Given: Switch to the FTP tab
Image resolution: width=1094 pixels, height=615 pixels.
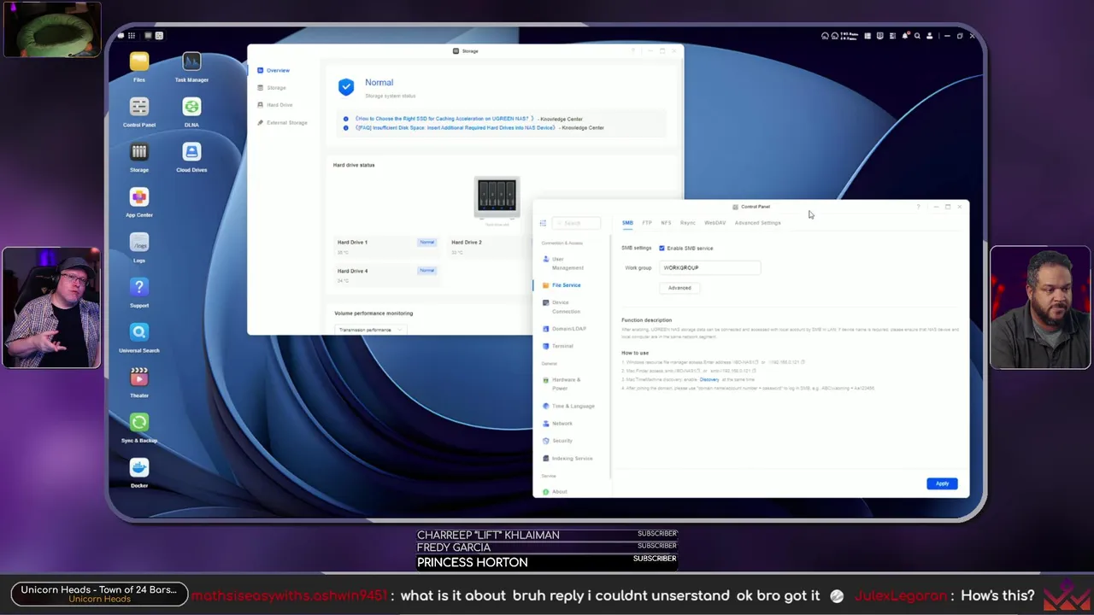Looking at the screenshot, I should (x=647, y=223).
